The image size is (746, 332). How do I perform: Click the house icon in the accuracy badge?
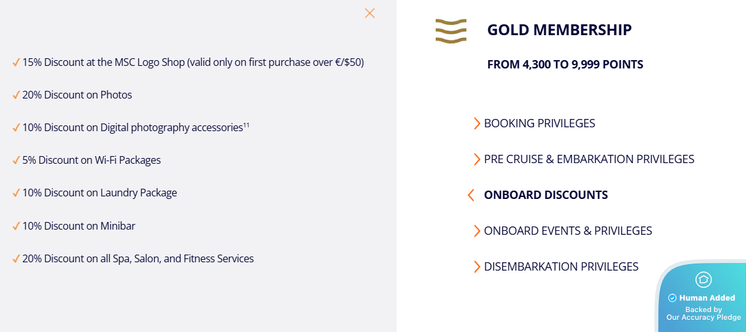[x=704, y=280]
